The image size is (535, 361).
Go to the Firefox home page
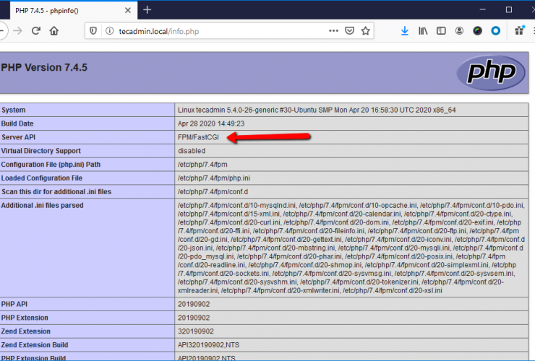(x=54, y=31)
